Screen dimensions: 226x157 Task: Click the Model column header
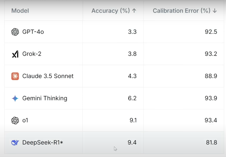pyautogui.click(x=20, y=11)
